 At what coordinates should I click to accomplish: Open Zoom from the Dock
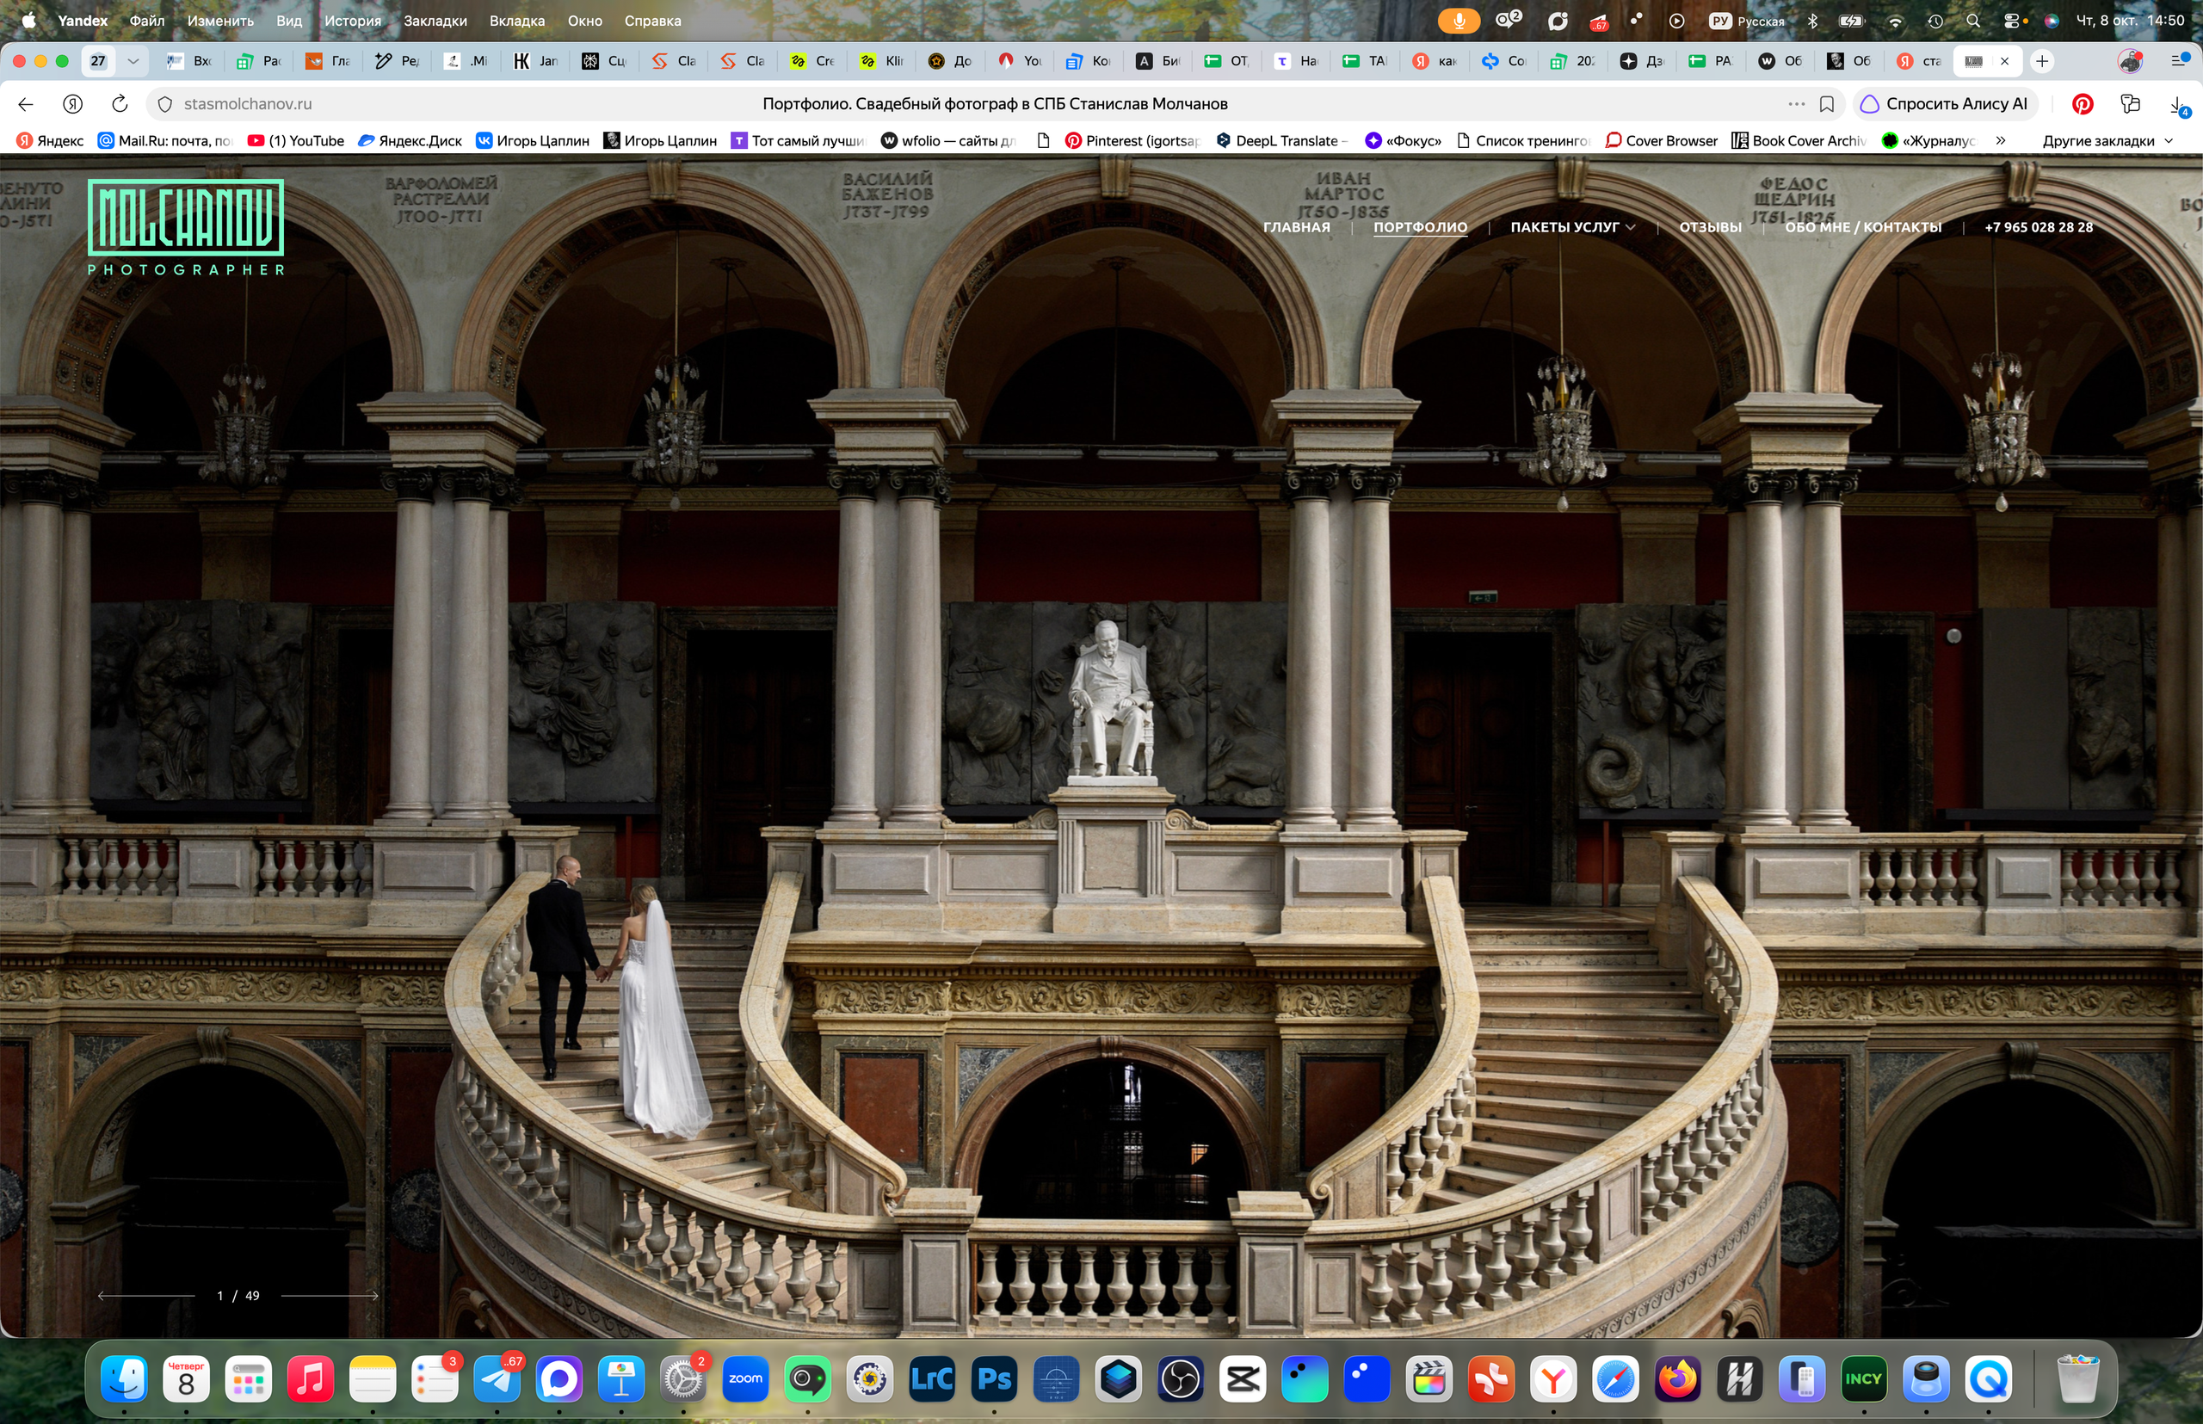pyautogui.click(x=745, y=1379)
